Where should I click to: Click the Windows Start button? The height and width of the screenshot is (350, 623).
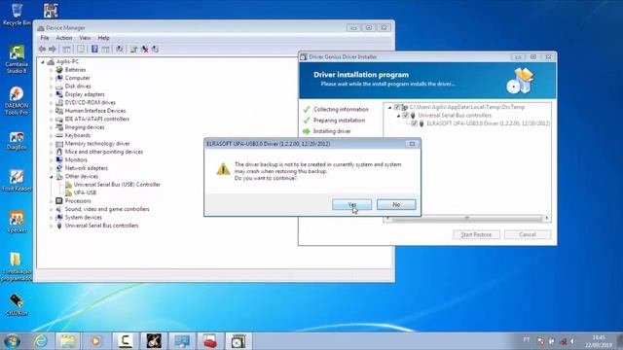[x=12, y=341]
